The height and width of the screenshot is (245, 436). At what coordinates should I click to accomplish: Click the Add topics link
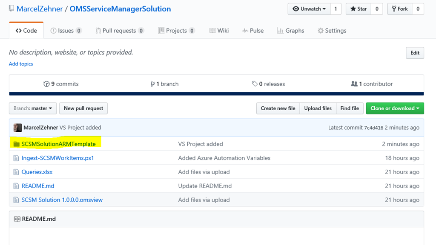tap(21, 64)
